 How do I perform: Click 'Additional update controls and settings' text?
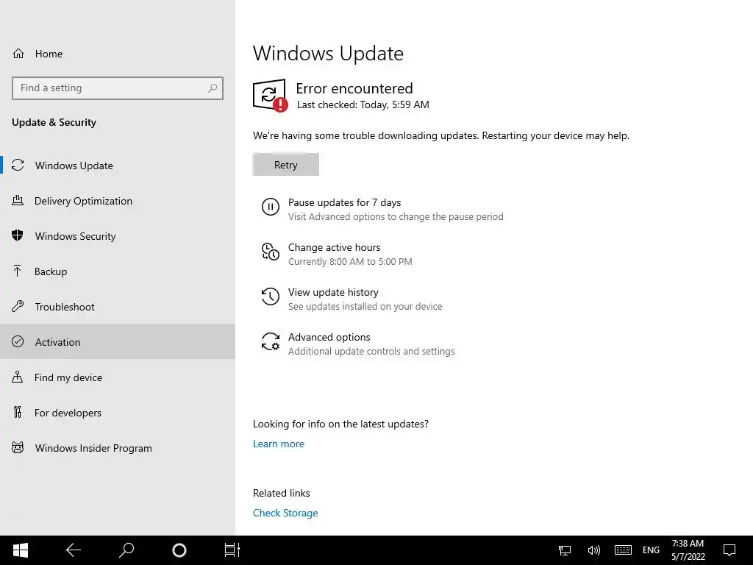coord(371,351)
